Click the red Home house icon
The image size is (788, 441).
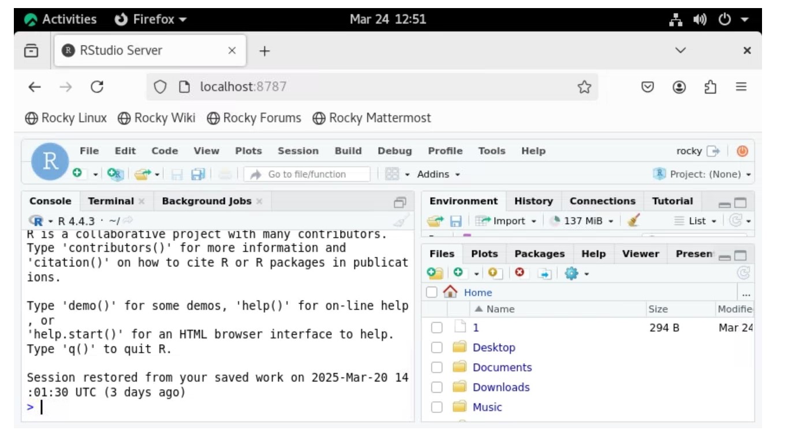point(450,292)
